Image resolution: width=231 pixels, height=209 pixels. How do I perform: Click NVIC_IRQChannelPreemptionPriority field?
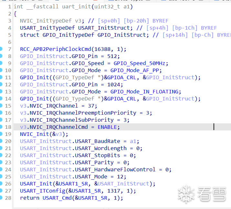(83, 113)
